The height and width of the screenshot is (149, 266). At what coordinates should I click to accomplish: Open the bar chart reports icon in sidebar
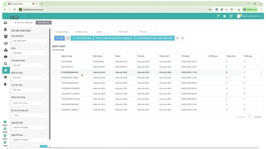[x=5, y=43]
